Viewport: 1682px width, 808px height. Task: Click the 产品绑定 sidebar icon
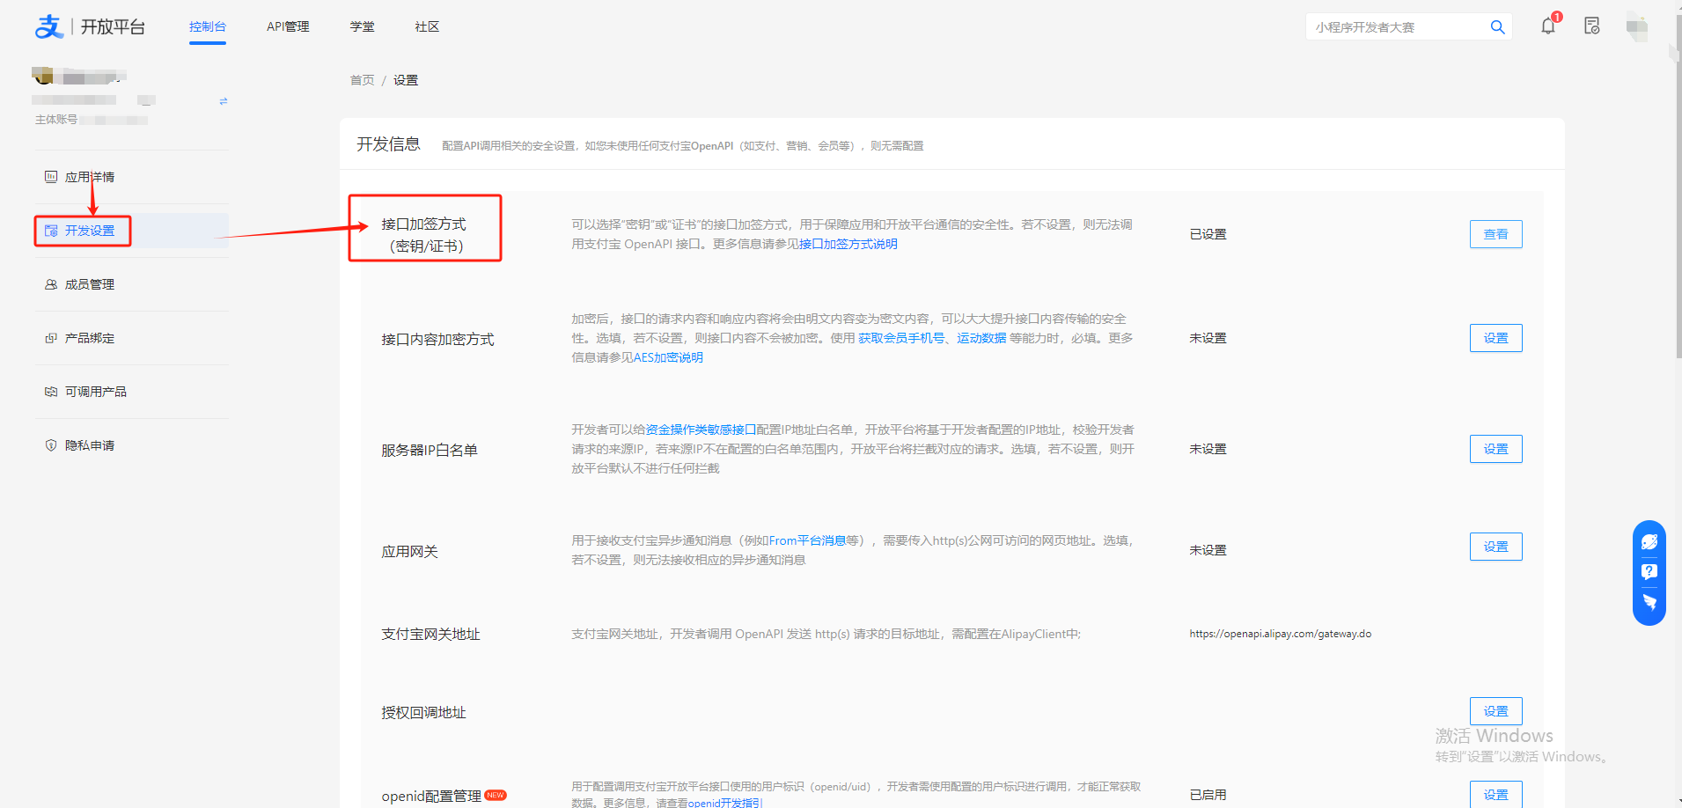coord(51,338)
